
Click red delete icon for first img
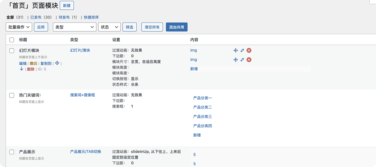pyautogui.click(x=249, y=50)
